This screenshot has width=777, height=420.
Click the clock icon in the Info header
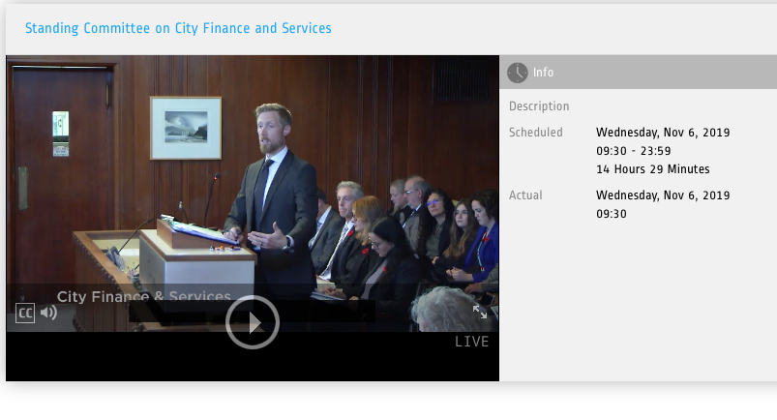pos(518,73)
